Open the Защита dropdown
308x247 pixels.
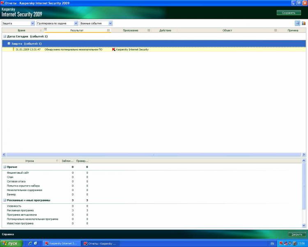pos(18,23)
